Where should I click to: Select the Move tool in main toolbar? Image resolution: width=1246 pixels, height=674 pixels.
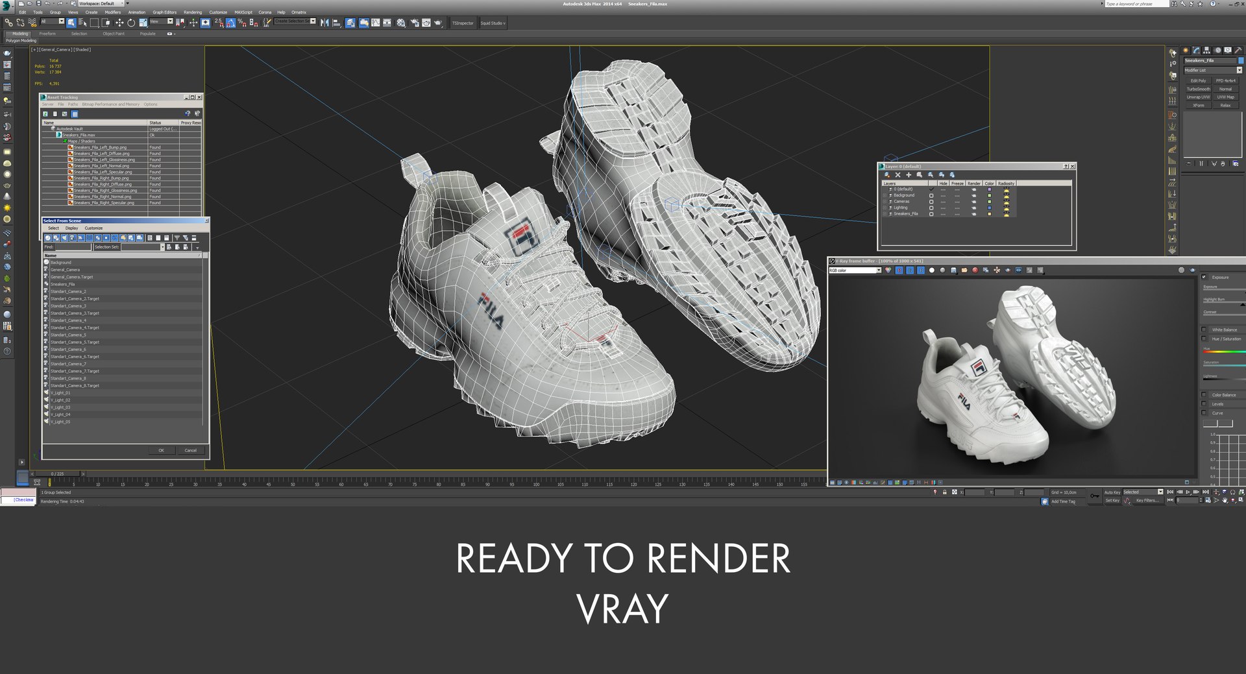[x=119, y=23]
